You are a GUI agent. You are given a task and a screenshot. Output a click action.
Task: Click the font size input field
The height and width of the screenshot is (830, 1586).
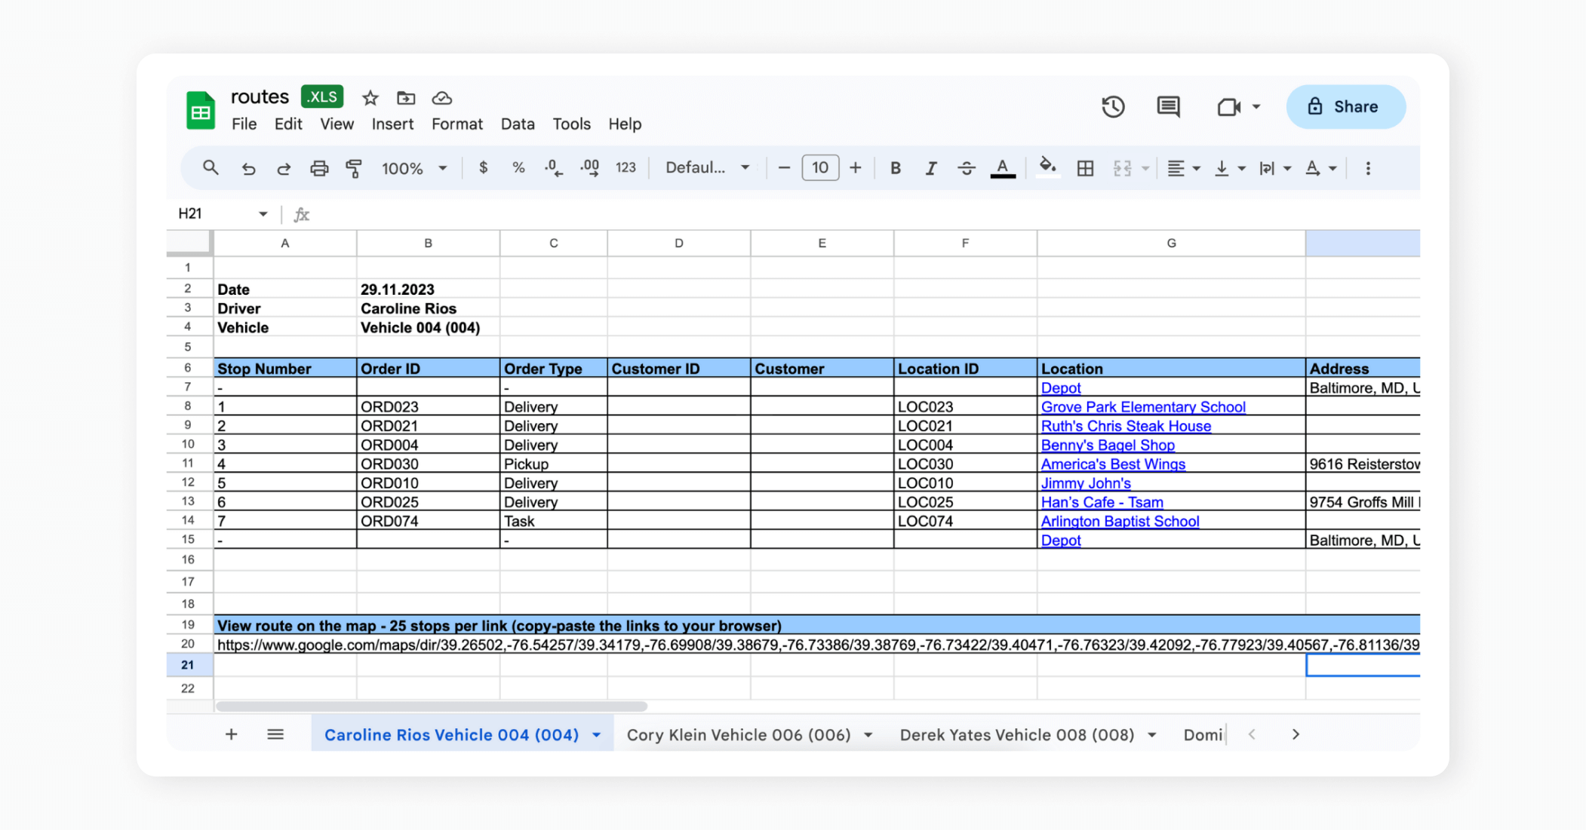tap(819, 168)
